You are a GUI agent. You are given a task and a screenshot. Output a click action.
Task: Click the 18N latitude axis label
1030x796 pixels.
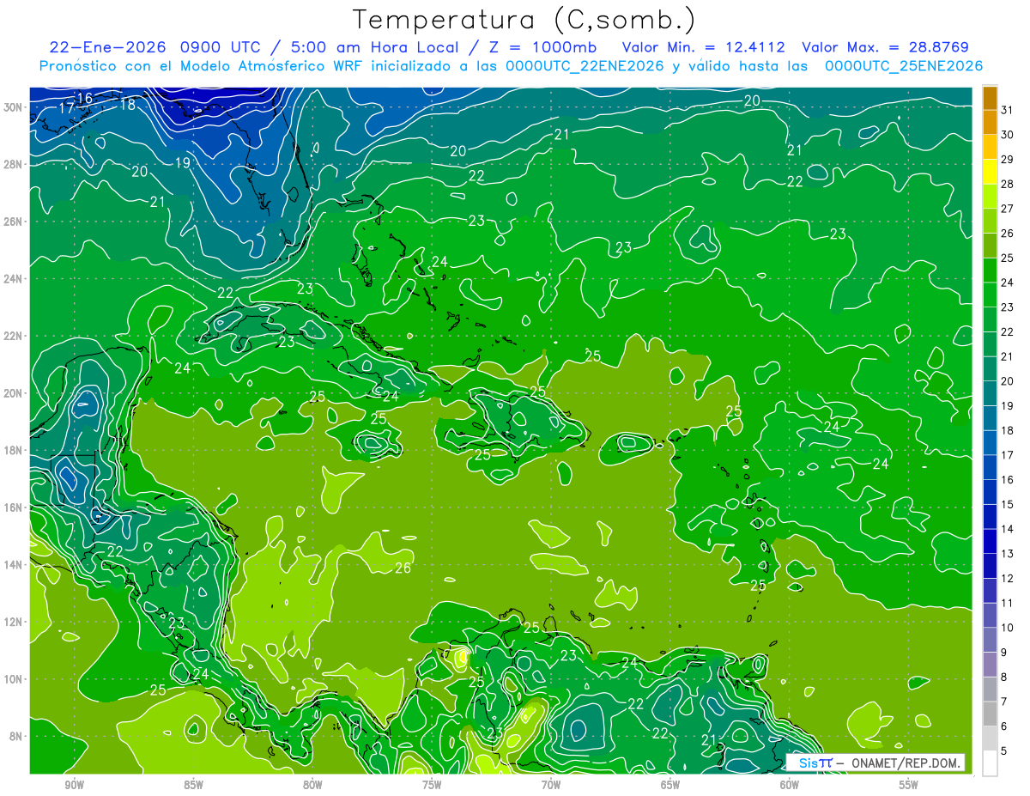[x=14, y=450]
